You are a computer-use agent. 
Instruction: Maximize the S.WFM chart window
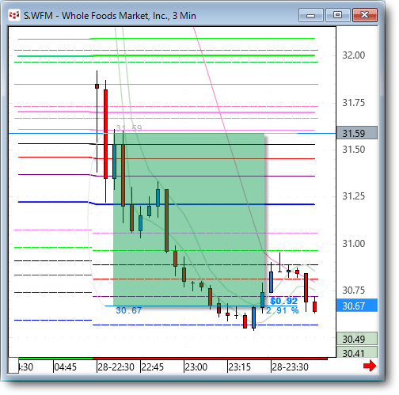pos(337,15)
